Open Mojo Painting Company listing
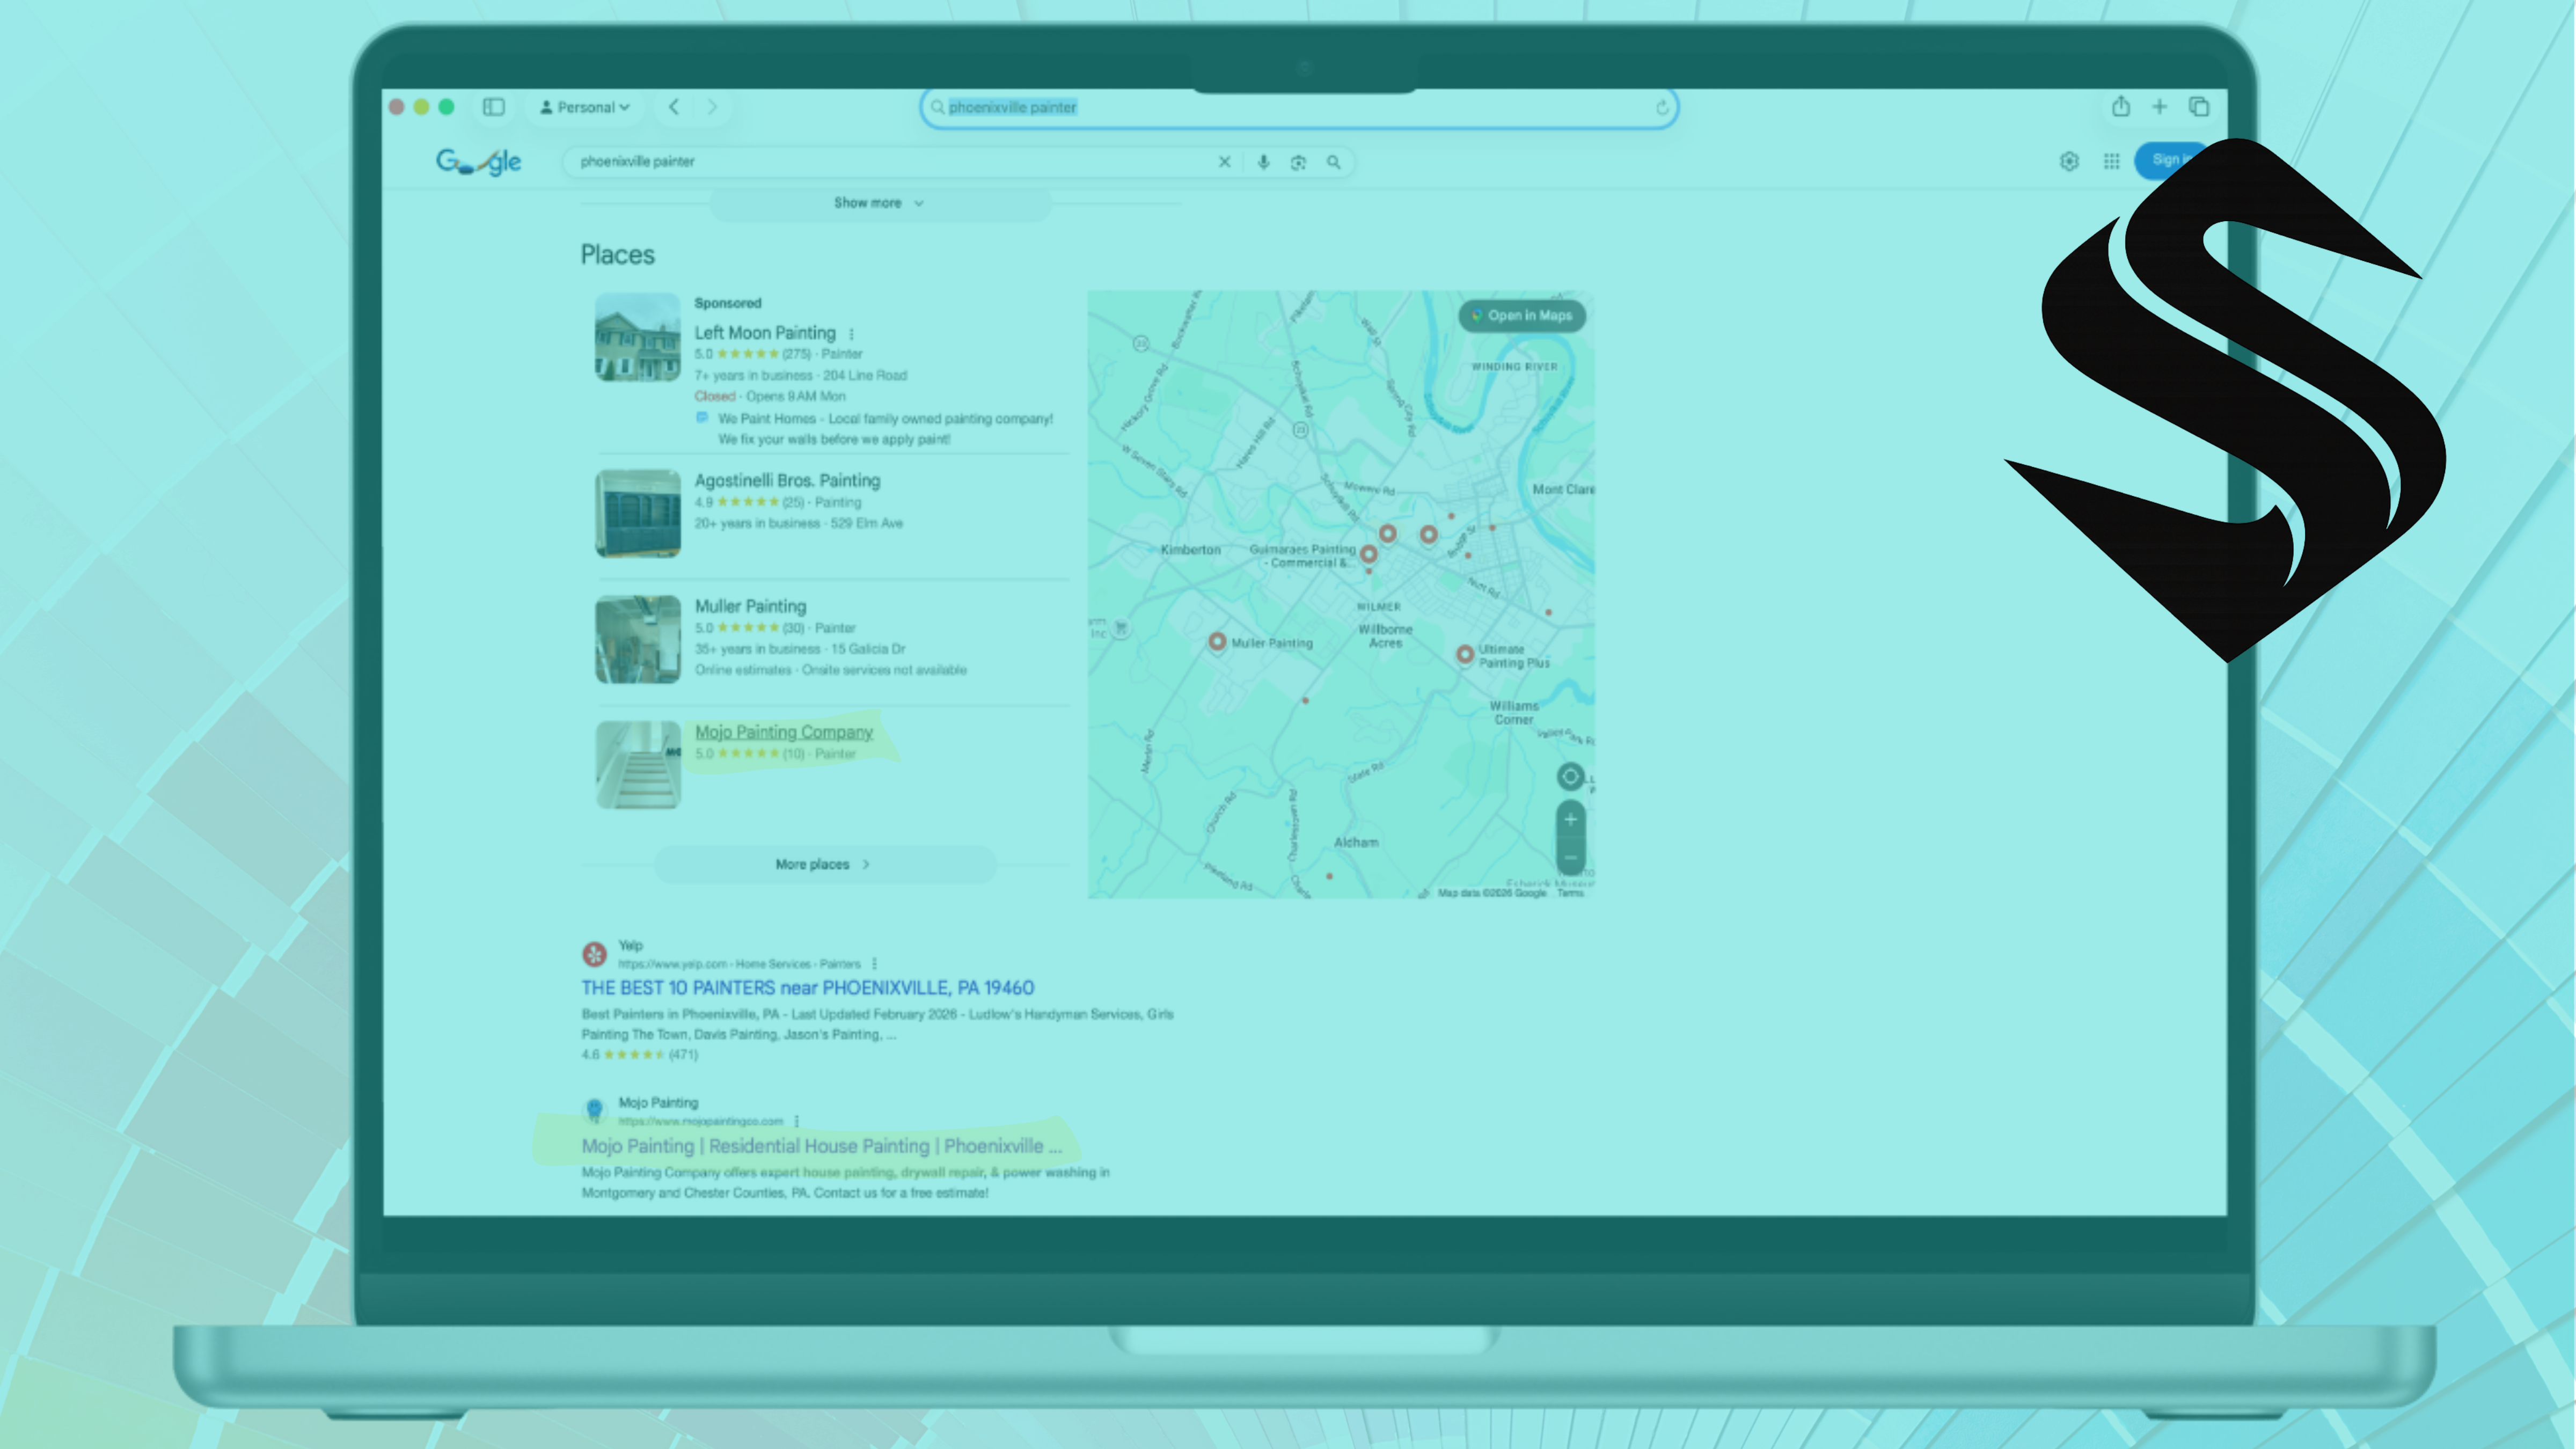 click(x=784, y=732)
